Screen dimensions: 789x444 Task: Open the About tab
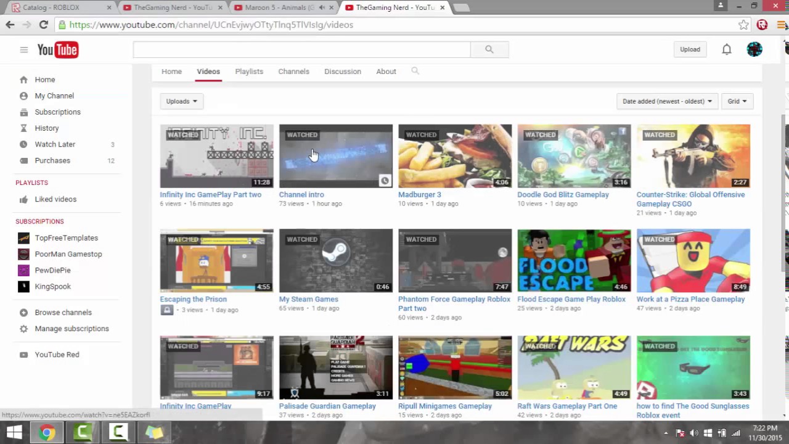pos(386,72)
